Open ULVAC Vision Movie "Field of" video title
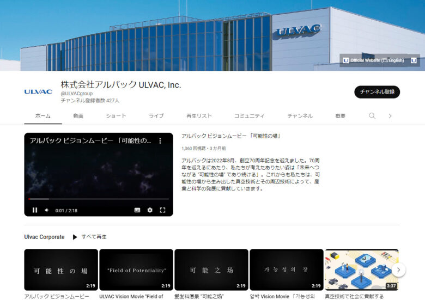The width and height of the screenshot is (425, 300). 131,297
